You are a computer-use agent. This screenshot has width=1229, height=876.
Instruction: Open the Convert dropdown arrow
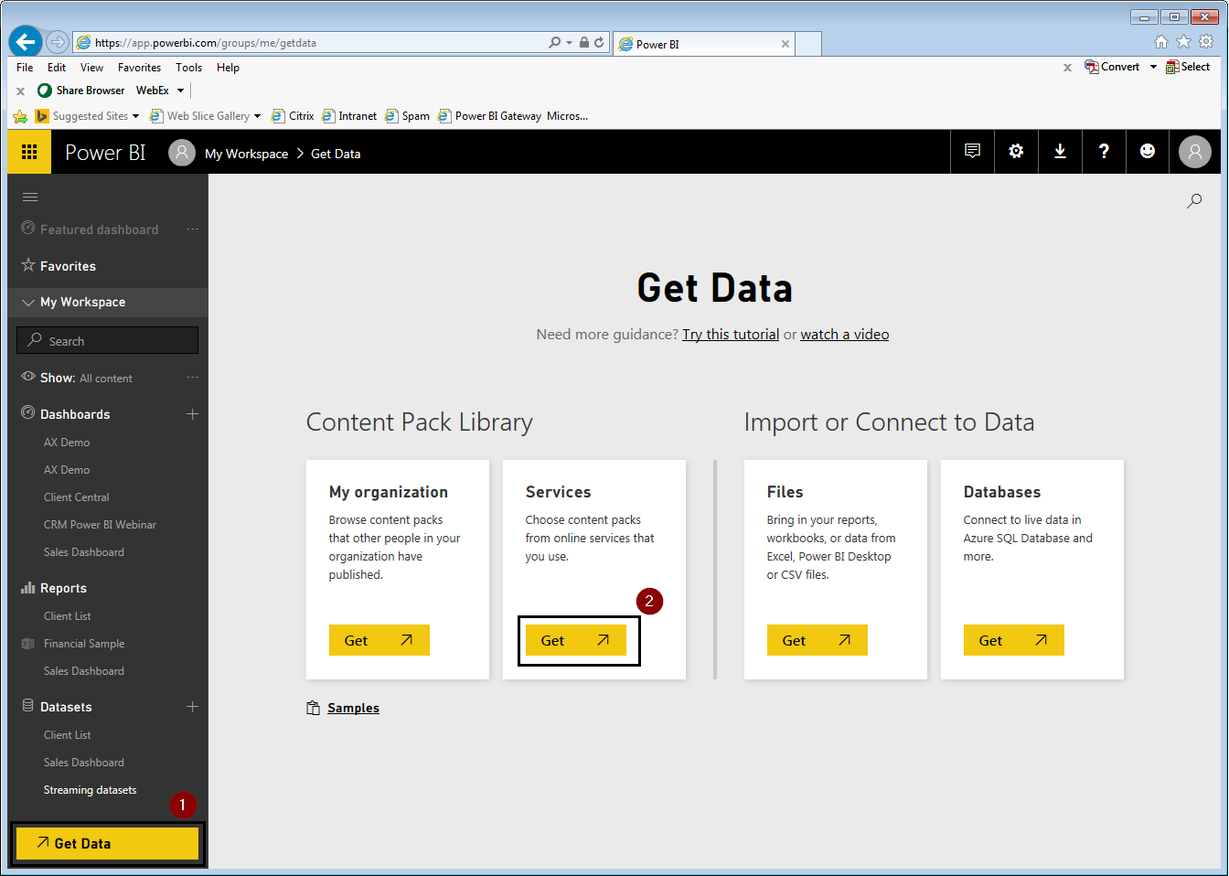pos(1153,67)
